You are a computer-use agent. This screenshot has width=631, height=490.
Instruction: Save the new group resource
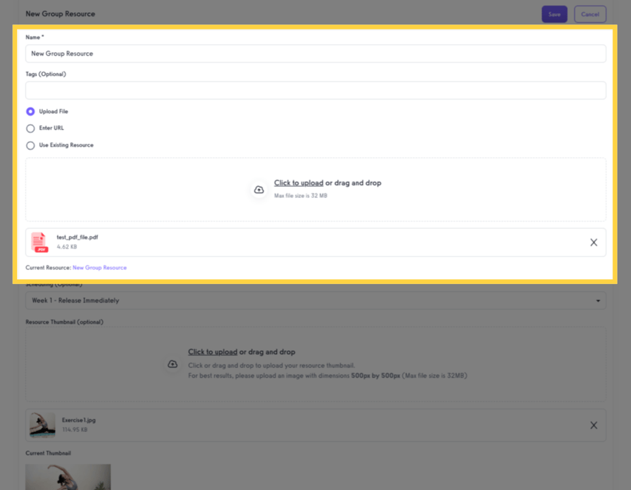pos(554,13)
